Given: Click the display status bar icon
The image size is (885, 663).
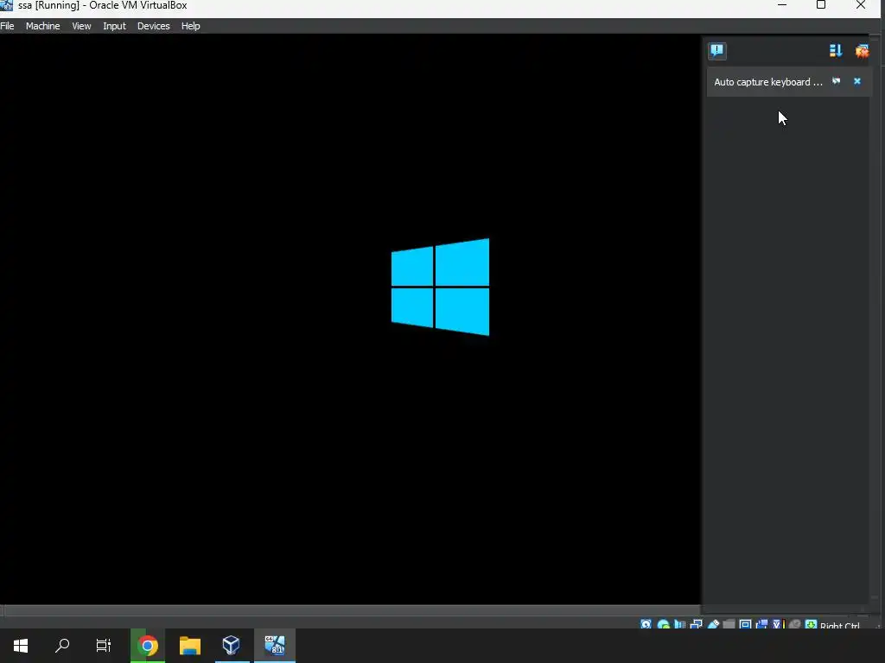Looking at the screenshot, I should coord(745,624).
